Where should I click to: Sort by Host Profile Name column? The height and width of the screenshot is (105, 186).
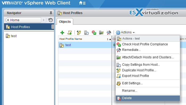coord(85,39)
